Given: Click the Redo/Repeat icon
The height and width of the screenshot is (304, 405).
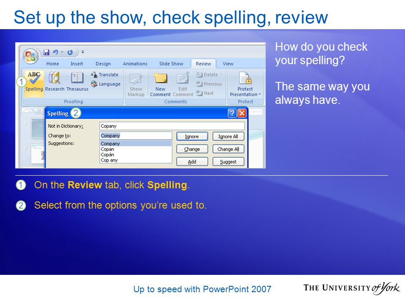Looking at the screenshot, I should (x=70, y=52).
